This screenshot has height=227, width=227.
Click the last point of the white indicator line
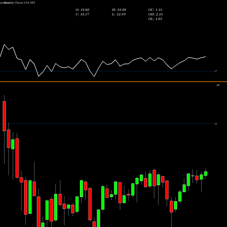pyautogui.click(x=206, y=57)
